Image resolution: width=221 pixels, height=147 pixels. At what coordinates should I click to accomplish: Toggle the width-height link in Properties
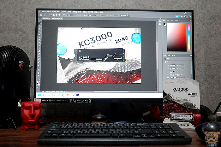click(x=165, y=67)
